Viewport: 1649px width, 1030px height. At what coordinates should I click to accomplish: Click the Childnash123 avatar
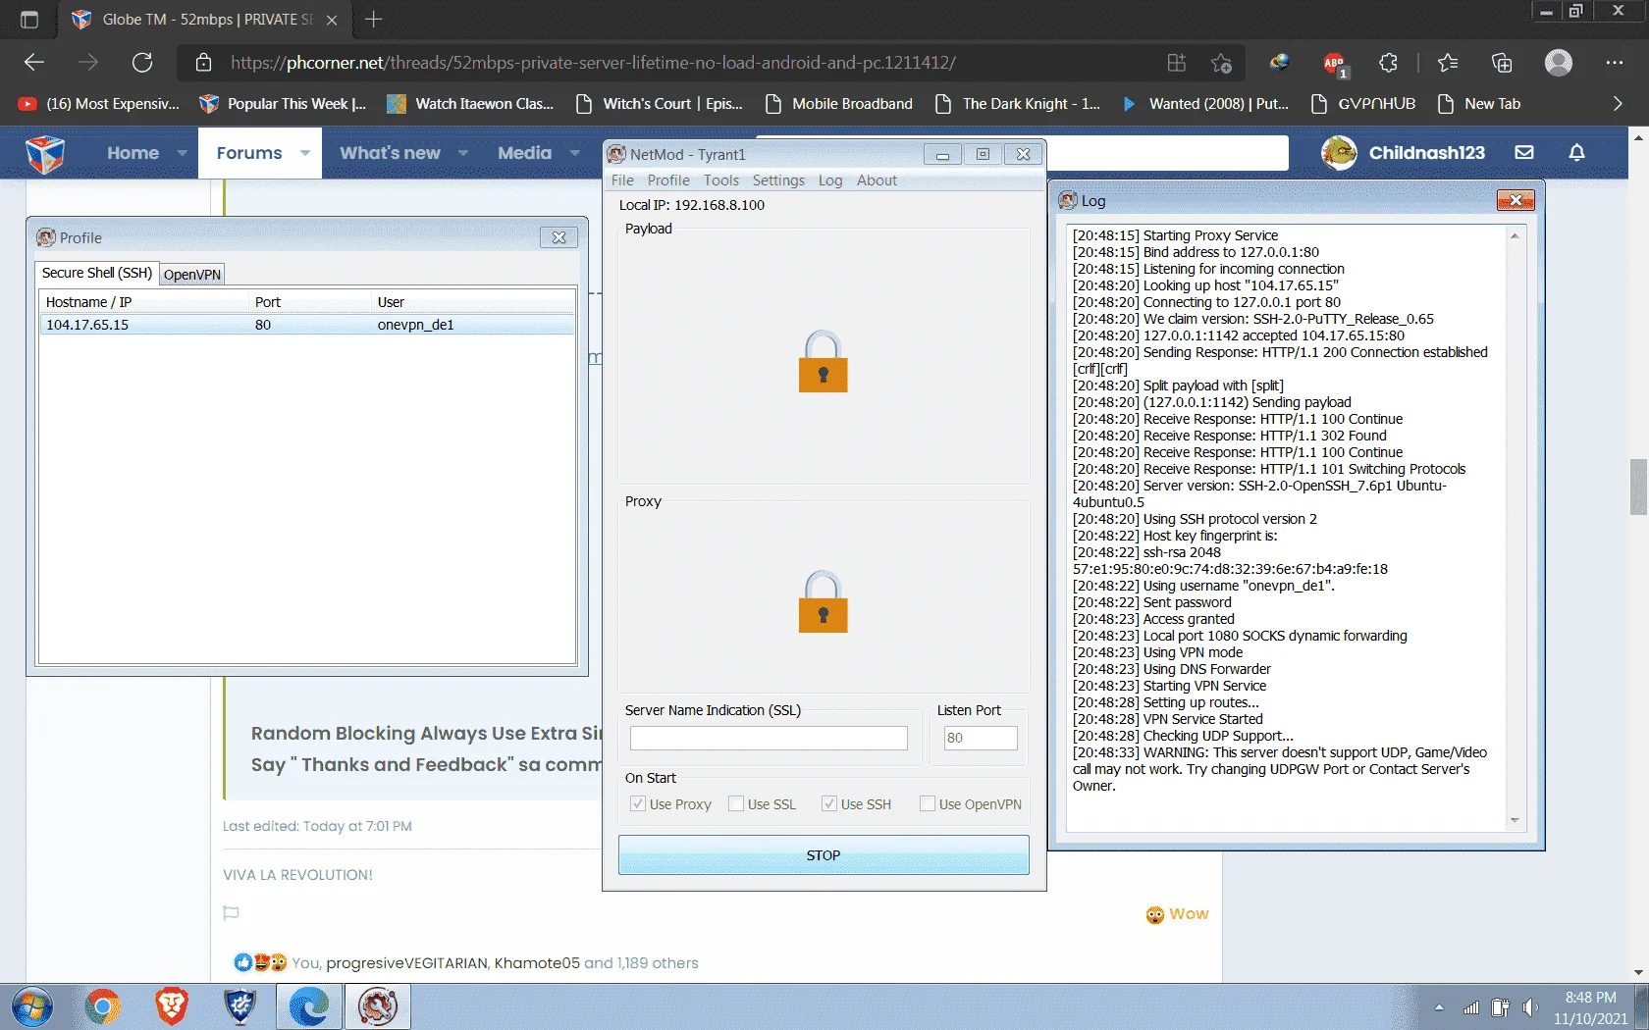(x=1339, y=153)
